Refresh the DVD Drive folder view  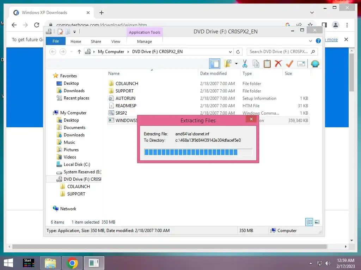click(238, 52)
